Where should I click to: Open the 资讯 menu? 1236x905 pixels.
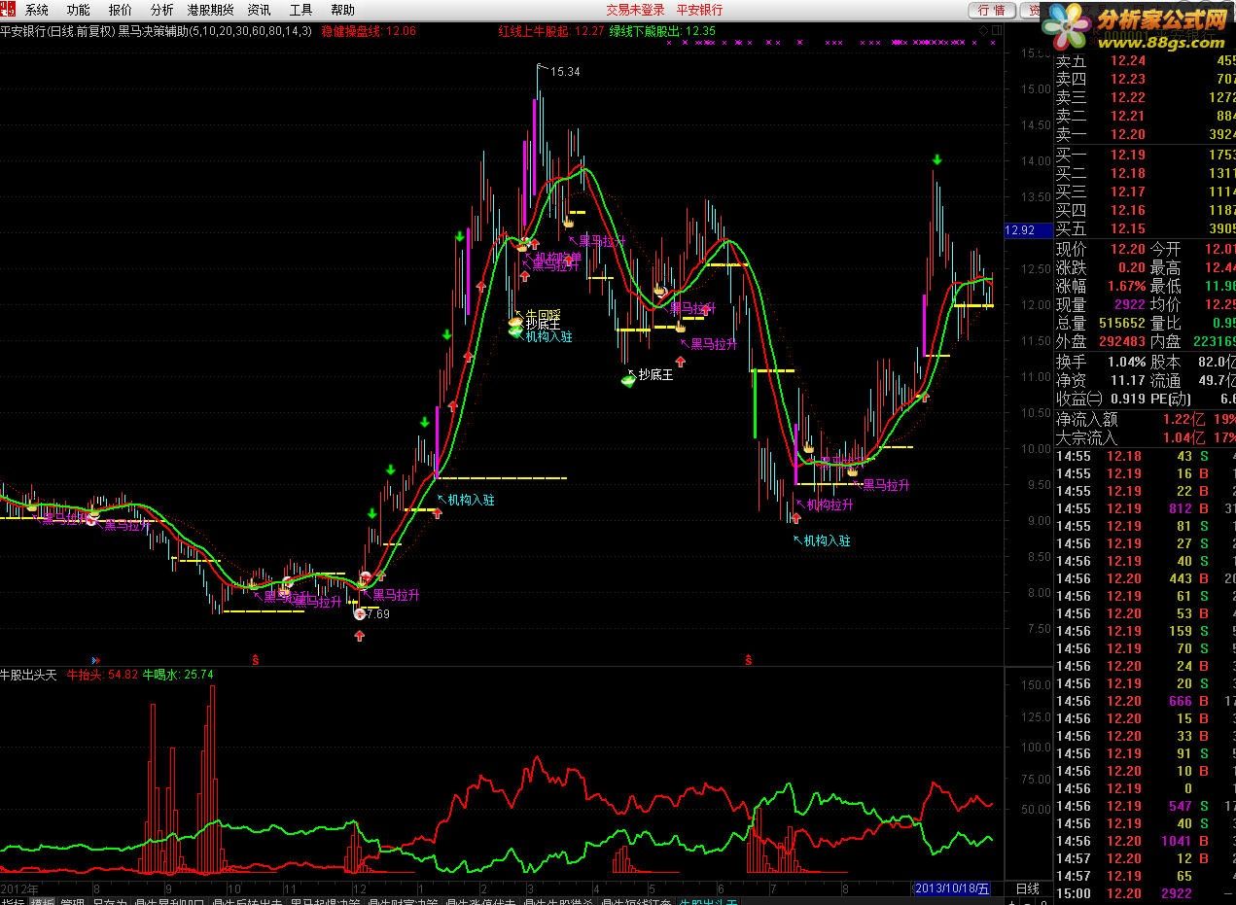pyautogui.click(x=259, y=10)
